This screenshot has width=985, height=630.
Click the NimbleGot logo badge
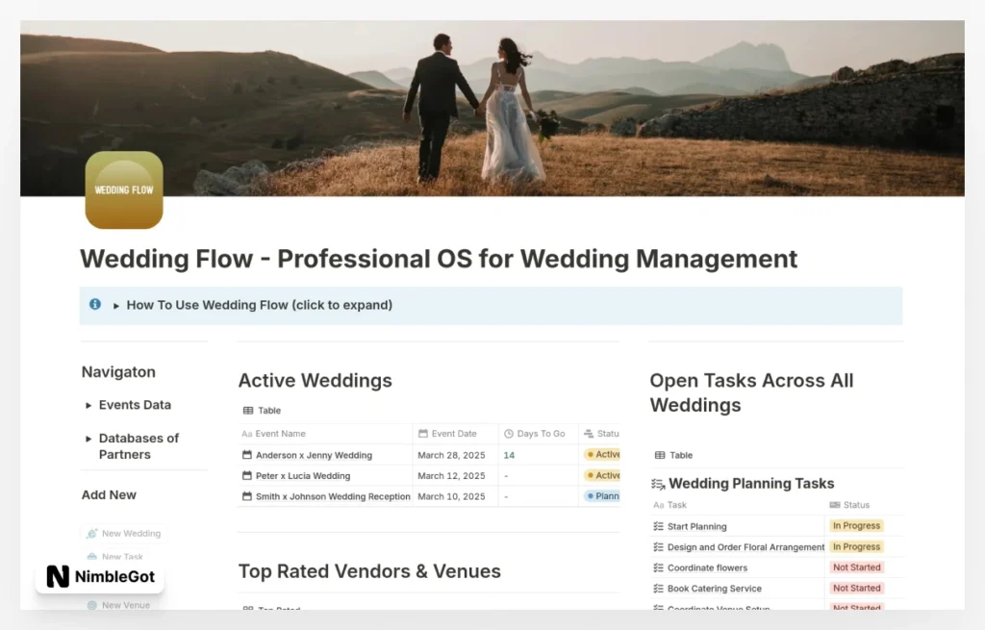(x=100, y=576)
